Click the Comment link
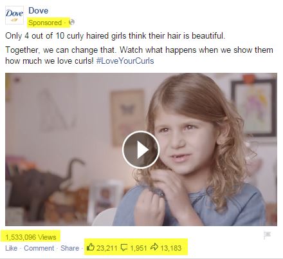Image resolution: width=283 pixels, height=259 pixels. (39, 248)
